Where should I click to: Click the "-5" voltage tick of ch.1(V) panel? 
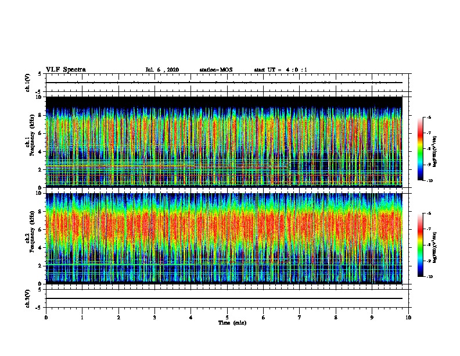(x=39, y=92)
